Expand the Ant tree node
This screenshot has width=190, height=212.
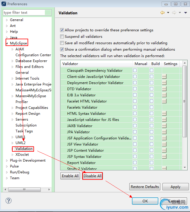7,26
